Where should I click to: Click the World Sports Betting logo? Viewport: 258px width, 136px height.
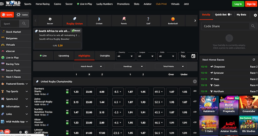click(13, 3)
